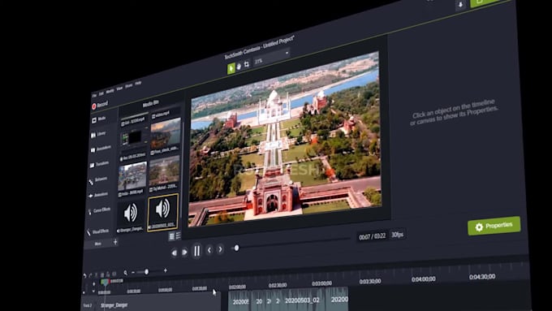Select the dark screen recording thumbnail in Media Bin
This screenshot has height=311, width=552.
coord(133,138)
